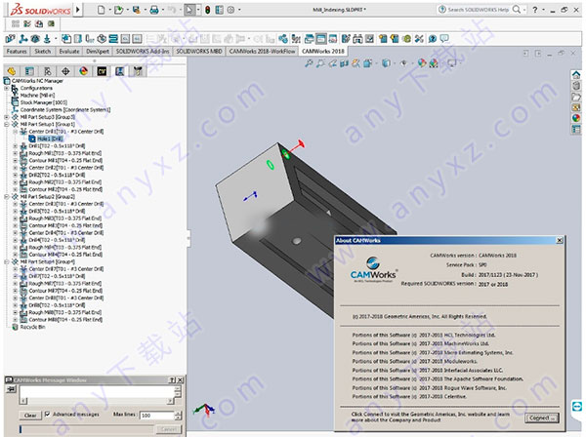Click the Select cursor tool

pos(189,10)
